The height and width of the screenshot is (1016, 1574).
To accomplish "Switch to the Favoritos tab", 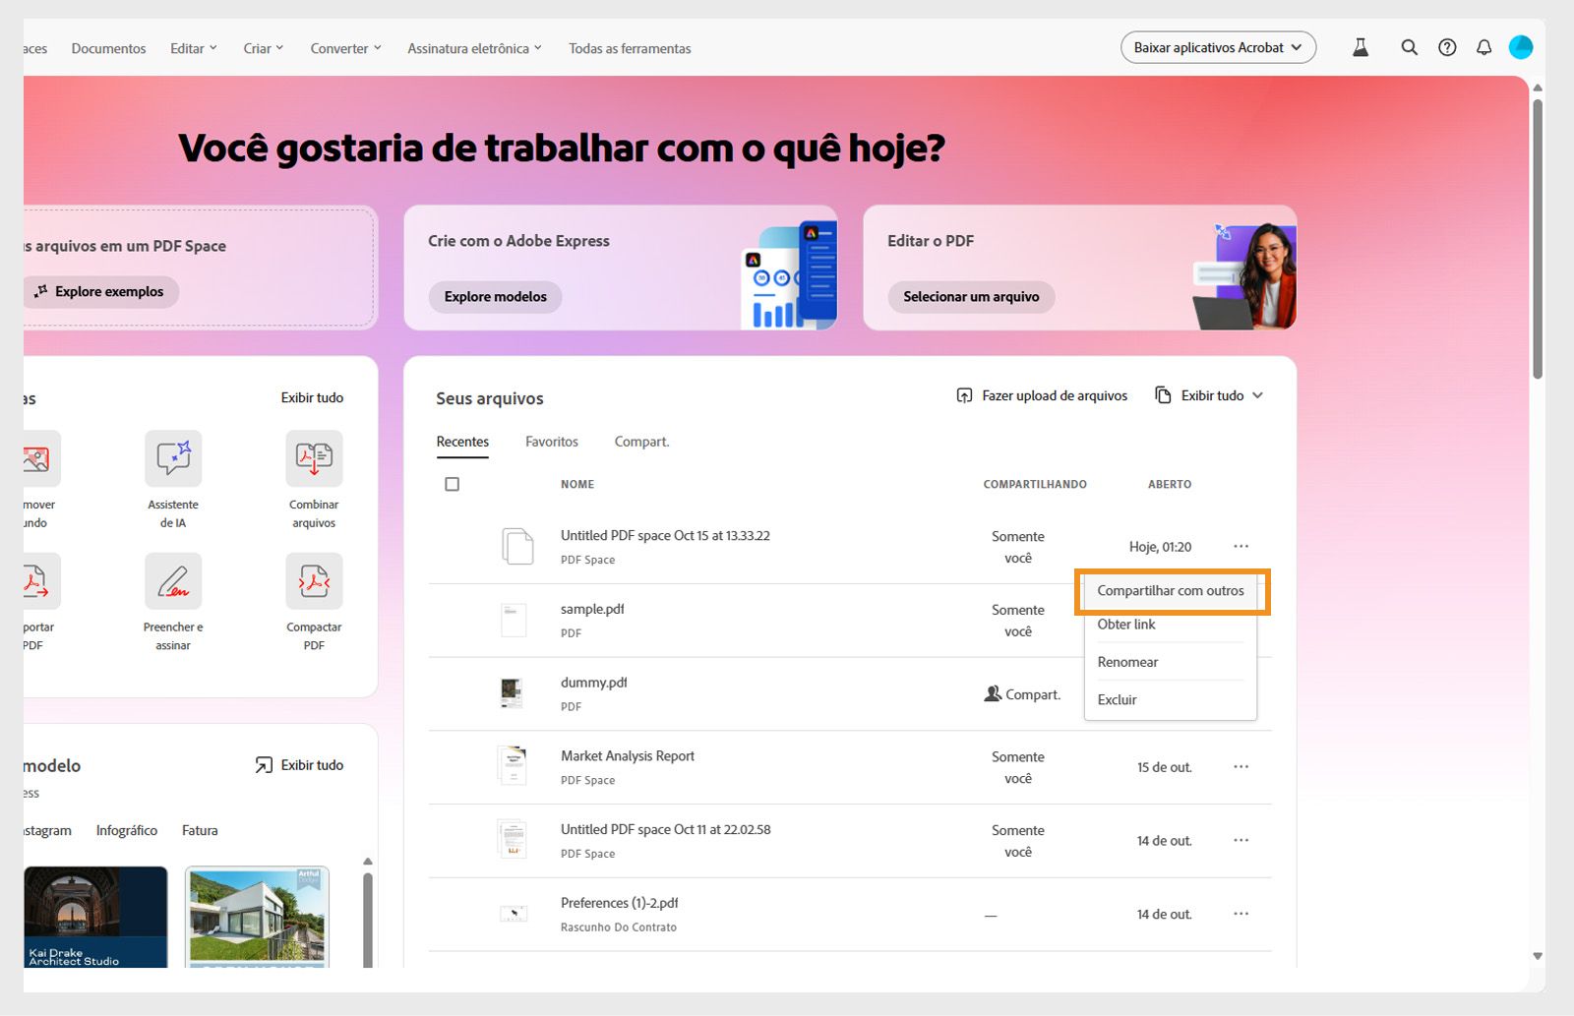I will tap(552, 442).
